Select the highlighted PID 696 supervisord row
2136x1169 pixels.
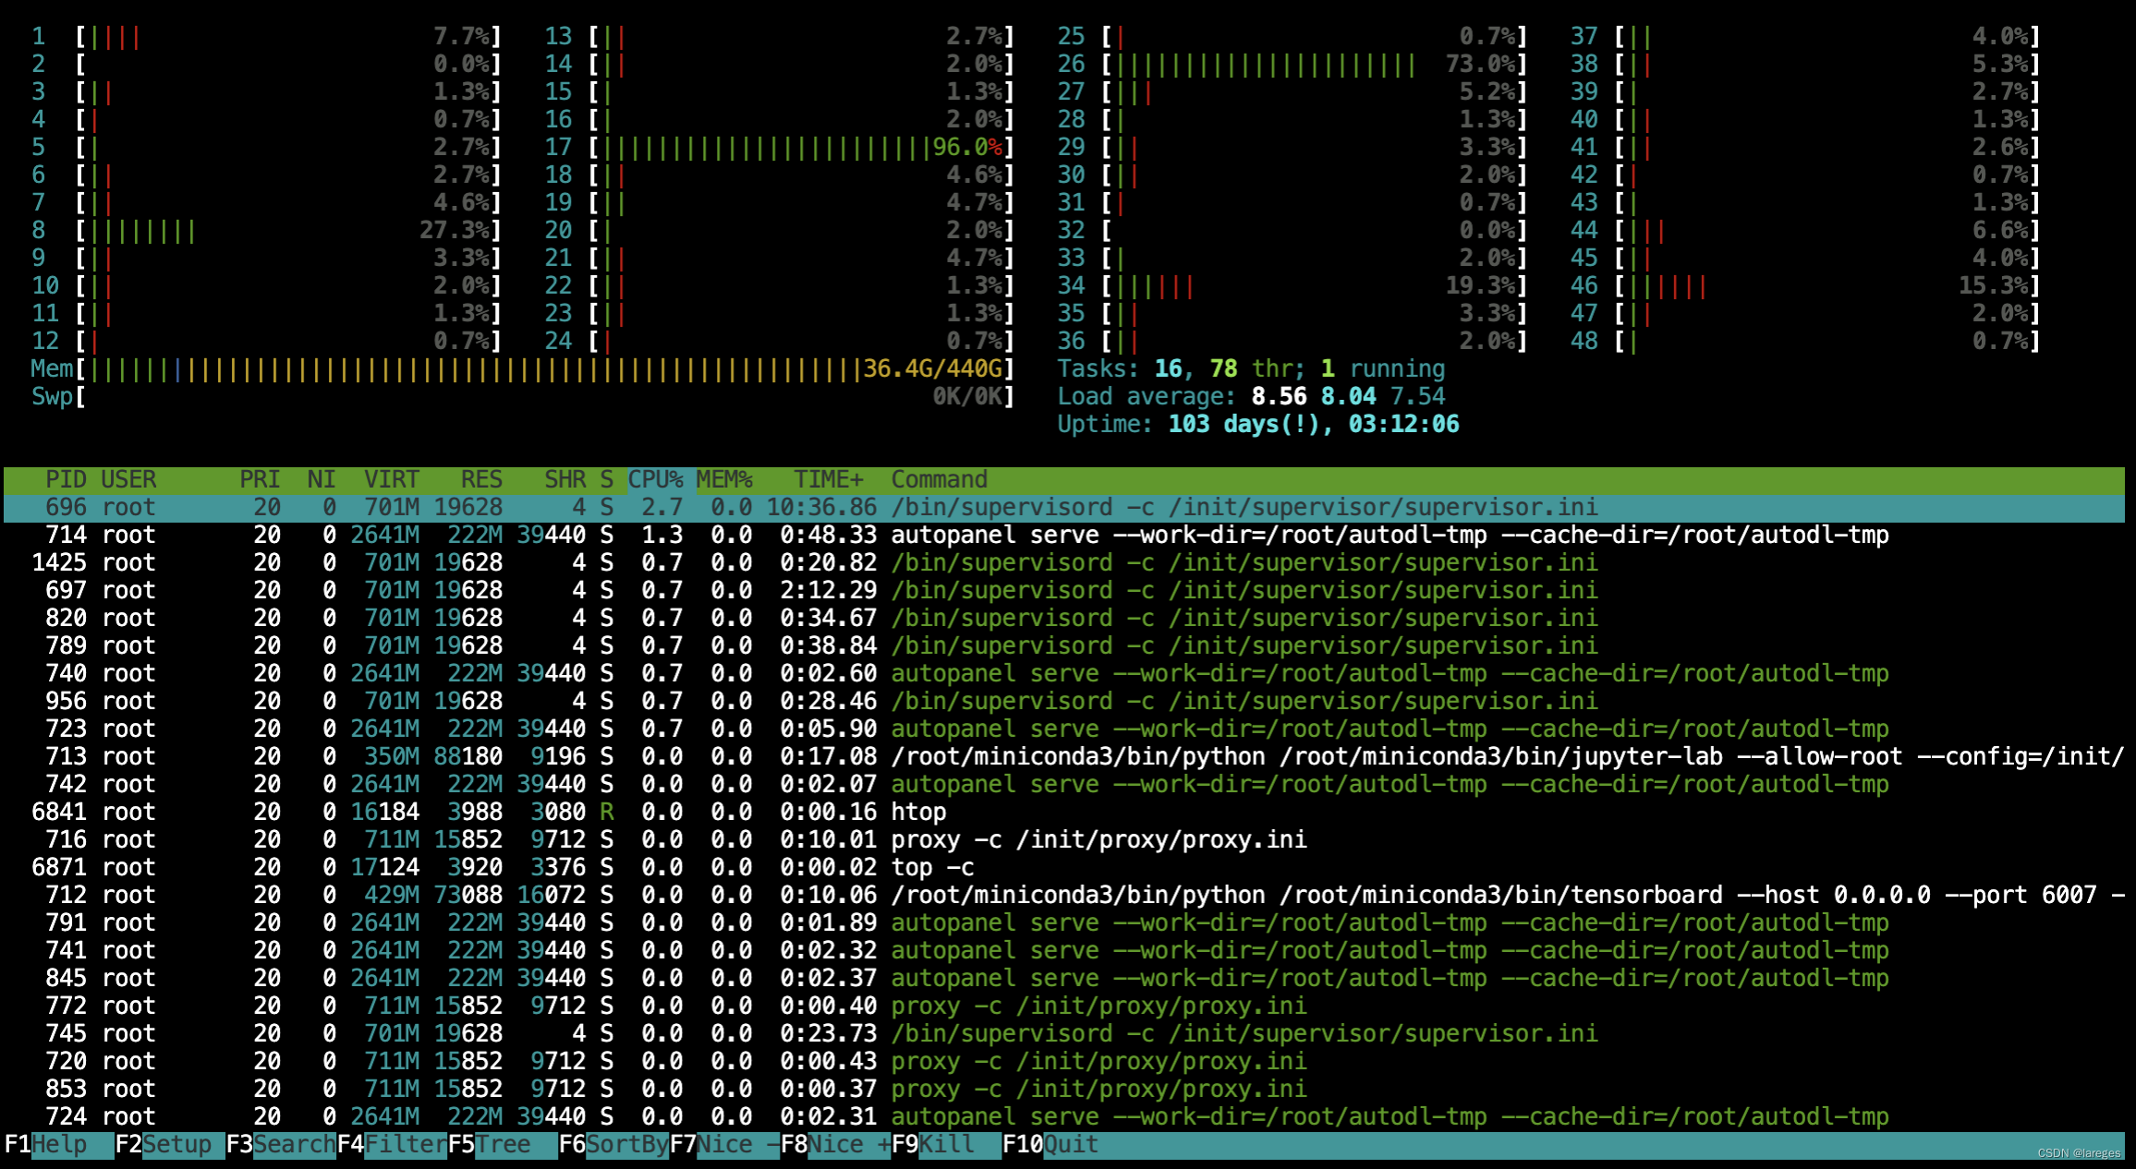coord(1064,508)
